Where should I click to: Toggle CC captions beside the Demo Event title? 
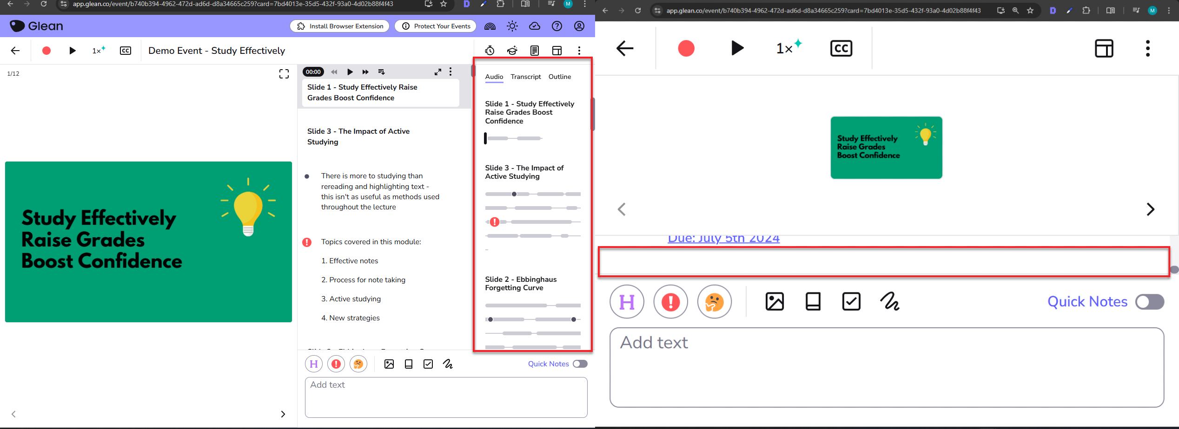(126, 51)
